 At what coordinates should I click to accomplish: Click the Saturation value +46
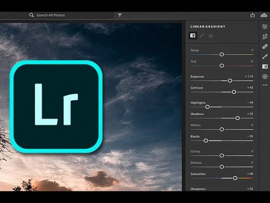coord(250,174)
